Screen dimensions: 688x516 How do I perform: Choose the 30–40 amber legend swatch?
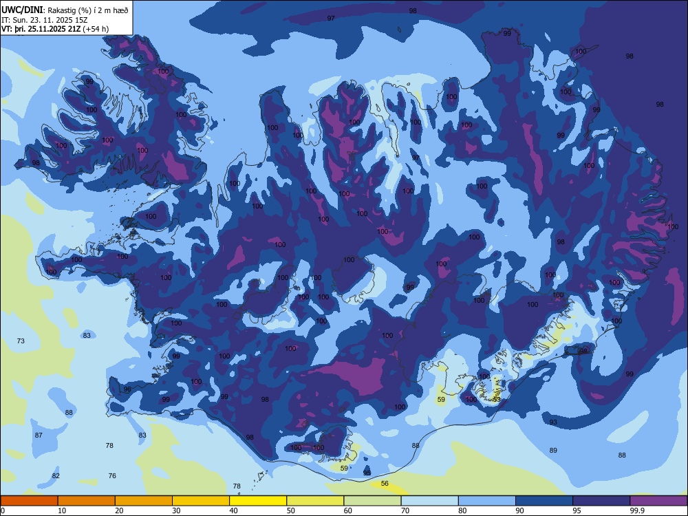click(201, 501)
